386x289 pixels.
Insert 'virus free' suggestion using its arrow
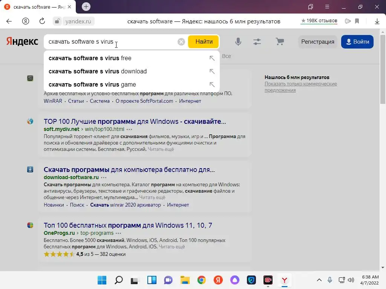click(x=212, y=58)
